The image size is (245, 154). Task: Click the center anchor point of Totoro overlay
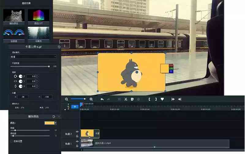[x=137, y=72]
